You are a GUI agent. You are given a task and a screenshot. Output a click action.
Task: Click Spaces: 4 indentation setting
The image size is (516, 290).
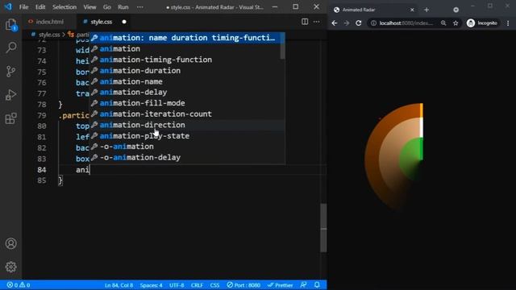[x=151, y=285]
